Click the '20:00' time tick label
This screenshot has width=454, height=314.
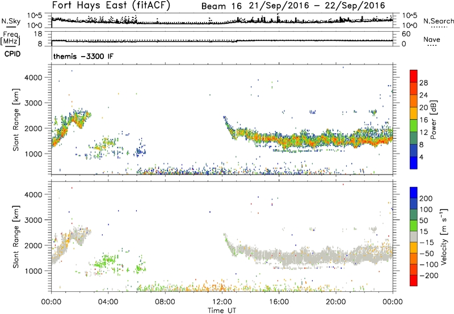[336, 302]
